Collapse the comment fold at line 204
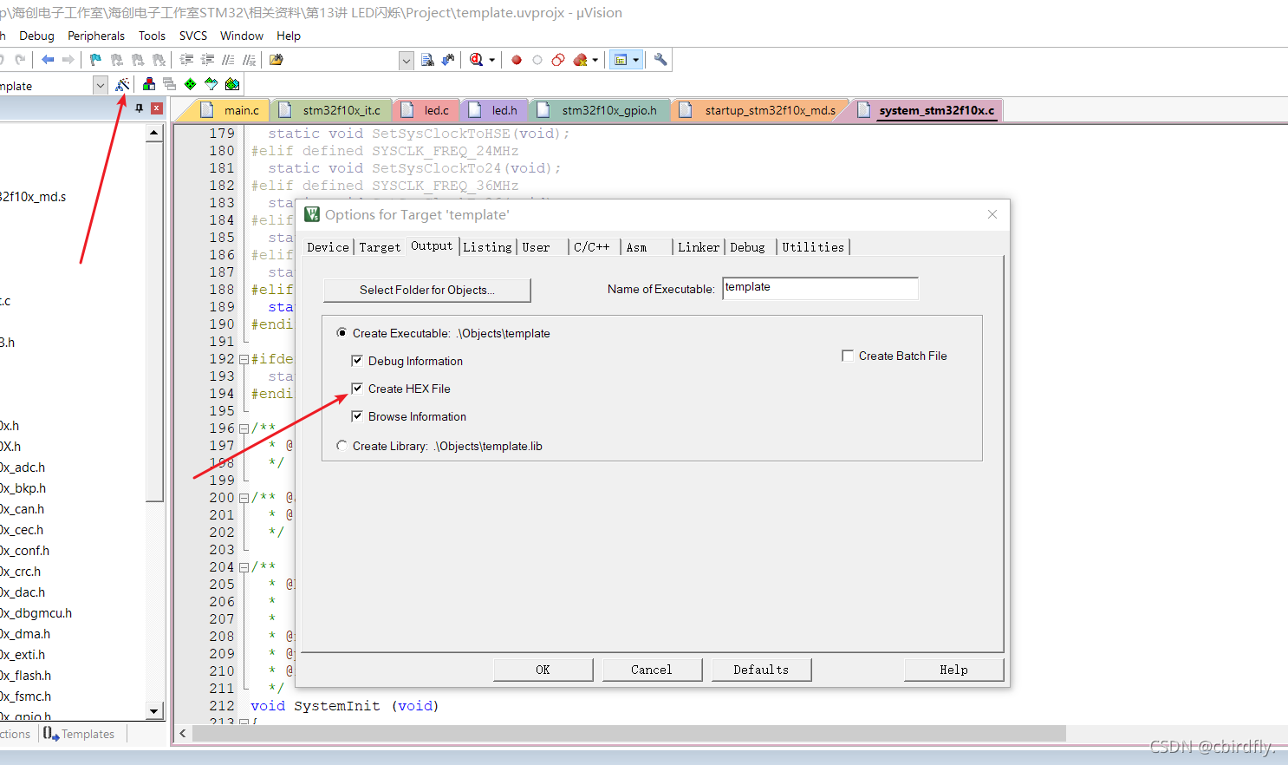This screenshot has height=765, width=1288. [x=244, y=567]
